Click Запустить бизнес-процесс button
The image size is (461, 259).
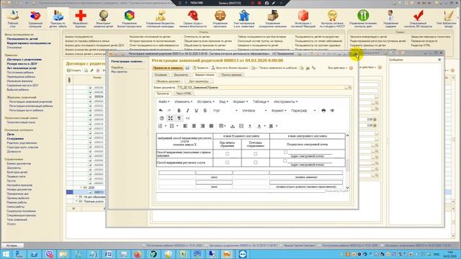point(230,68)
